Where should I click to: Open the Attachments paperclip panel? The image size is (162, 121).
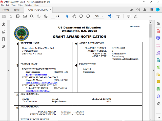coord(4,46)
